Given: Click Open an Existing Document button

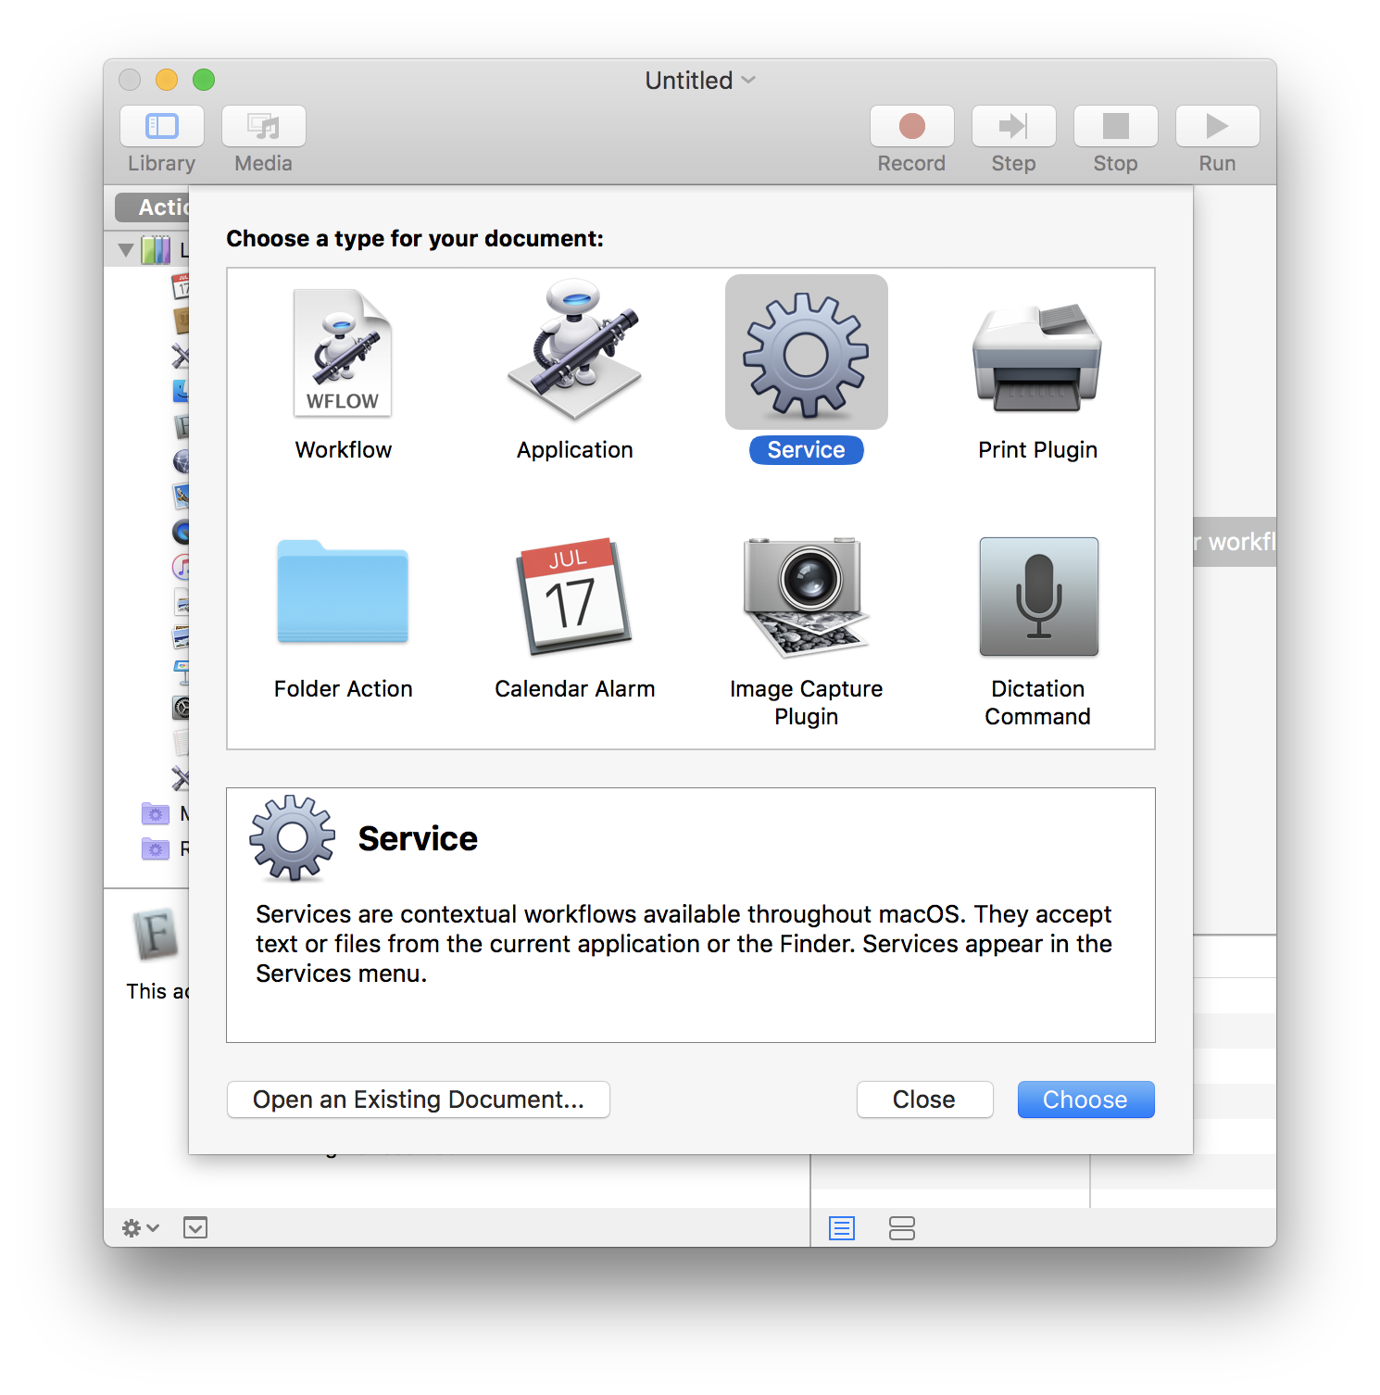Looking at the screenshot, I should click(x=419, y=1100).
